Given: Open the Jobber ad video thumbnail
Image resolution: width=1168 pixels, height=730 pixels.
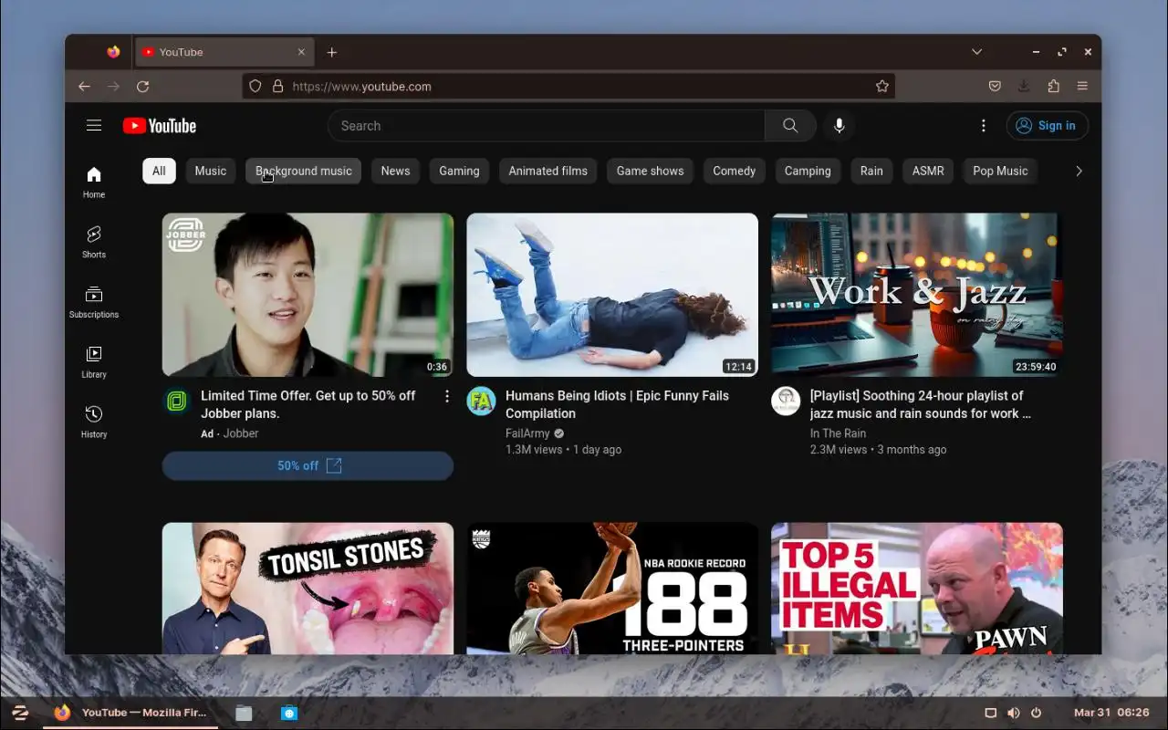Looking at the screenshot, I should [x=308, y=295].
